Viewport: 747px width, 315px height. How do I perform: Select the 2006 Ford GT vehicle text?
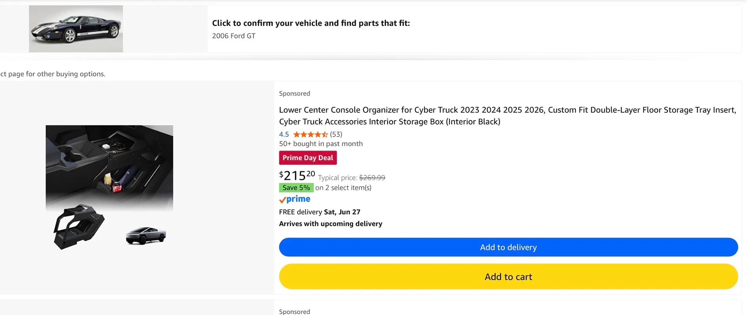point(234,36)
